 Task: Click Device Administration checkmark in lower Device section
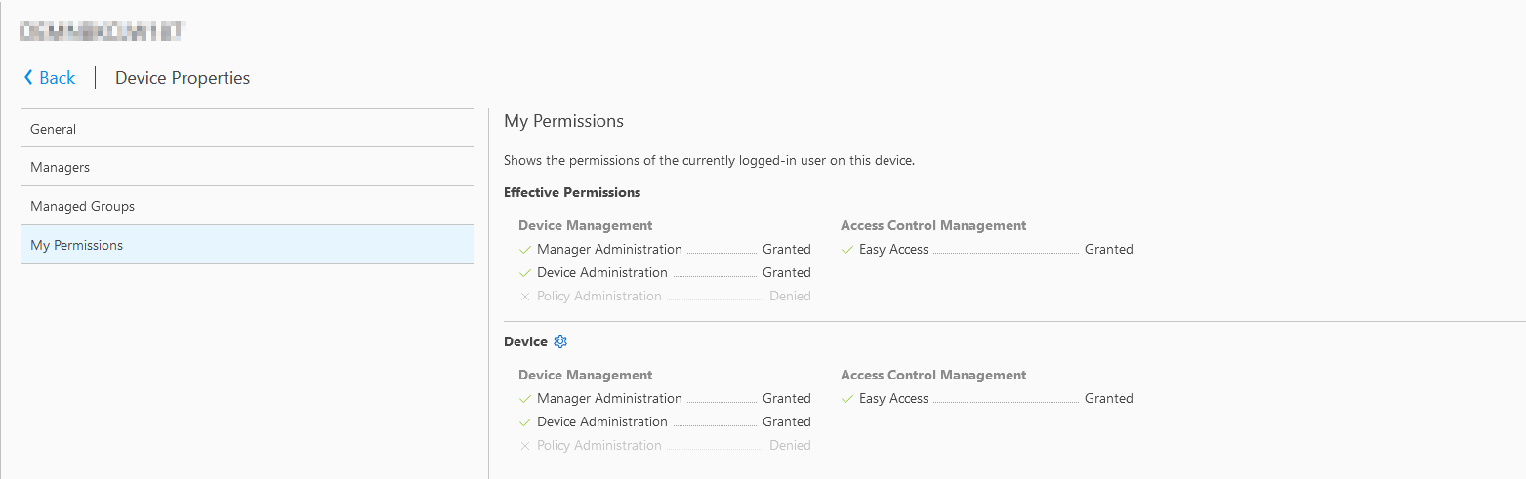pos(525,422)
